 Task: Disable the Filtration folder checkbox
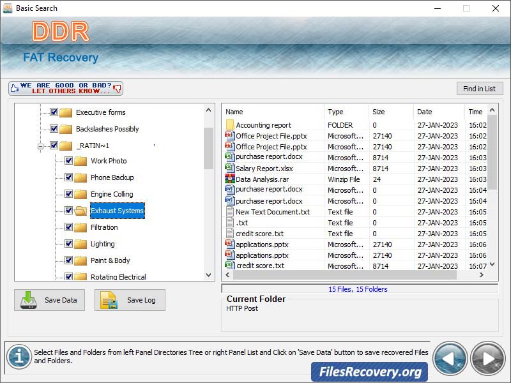[68, 227]
